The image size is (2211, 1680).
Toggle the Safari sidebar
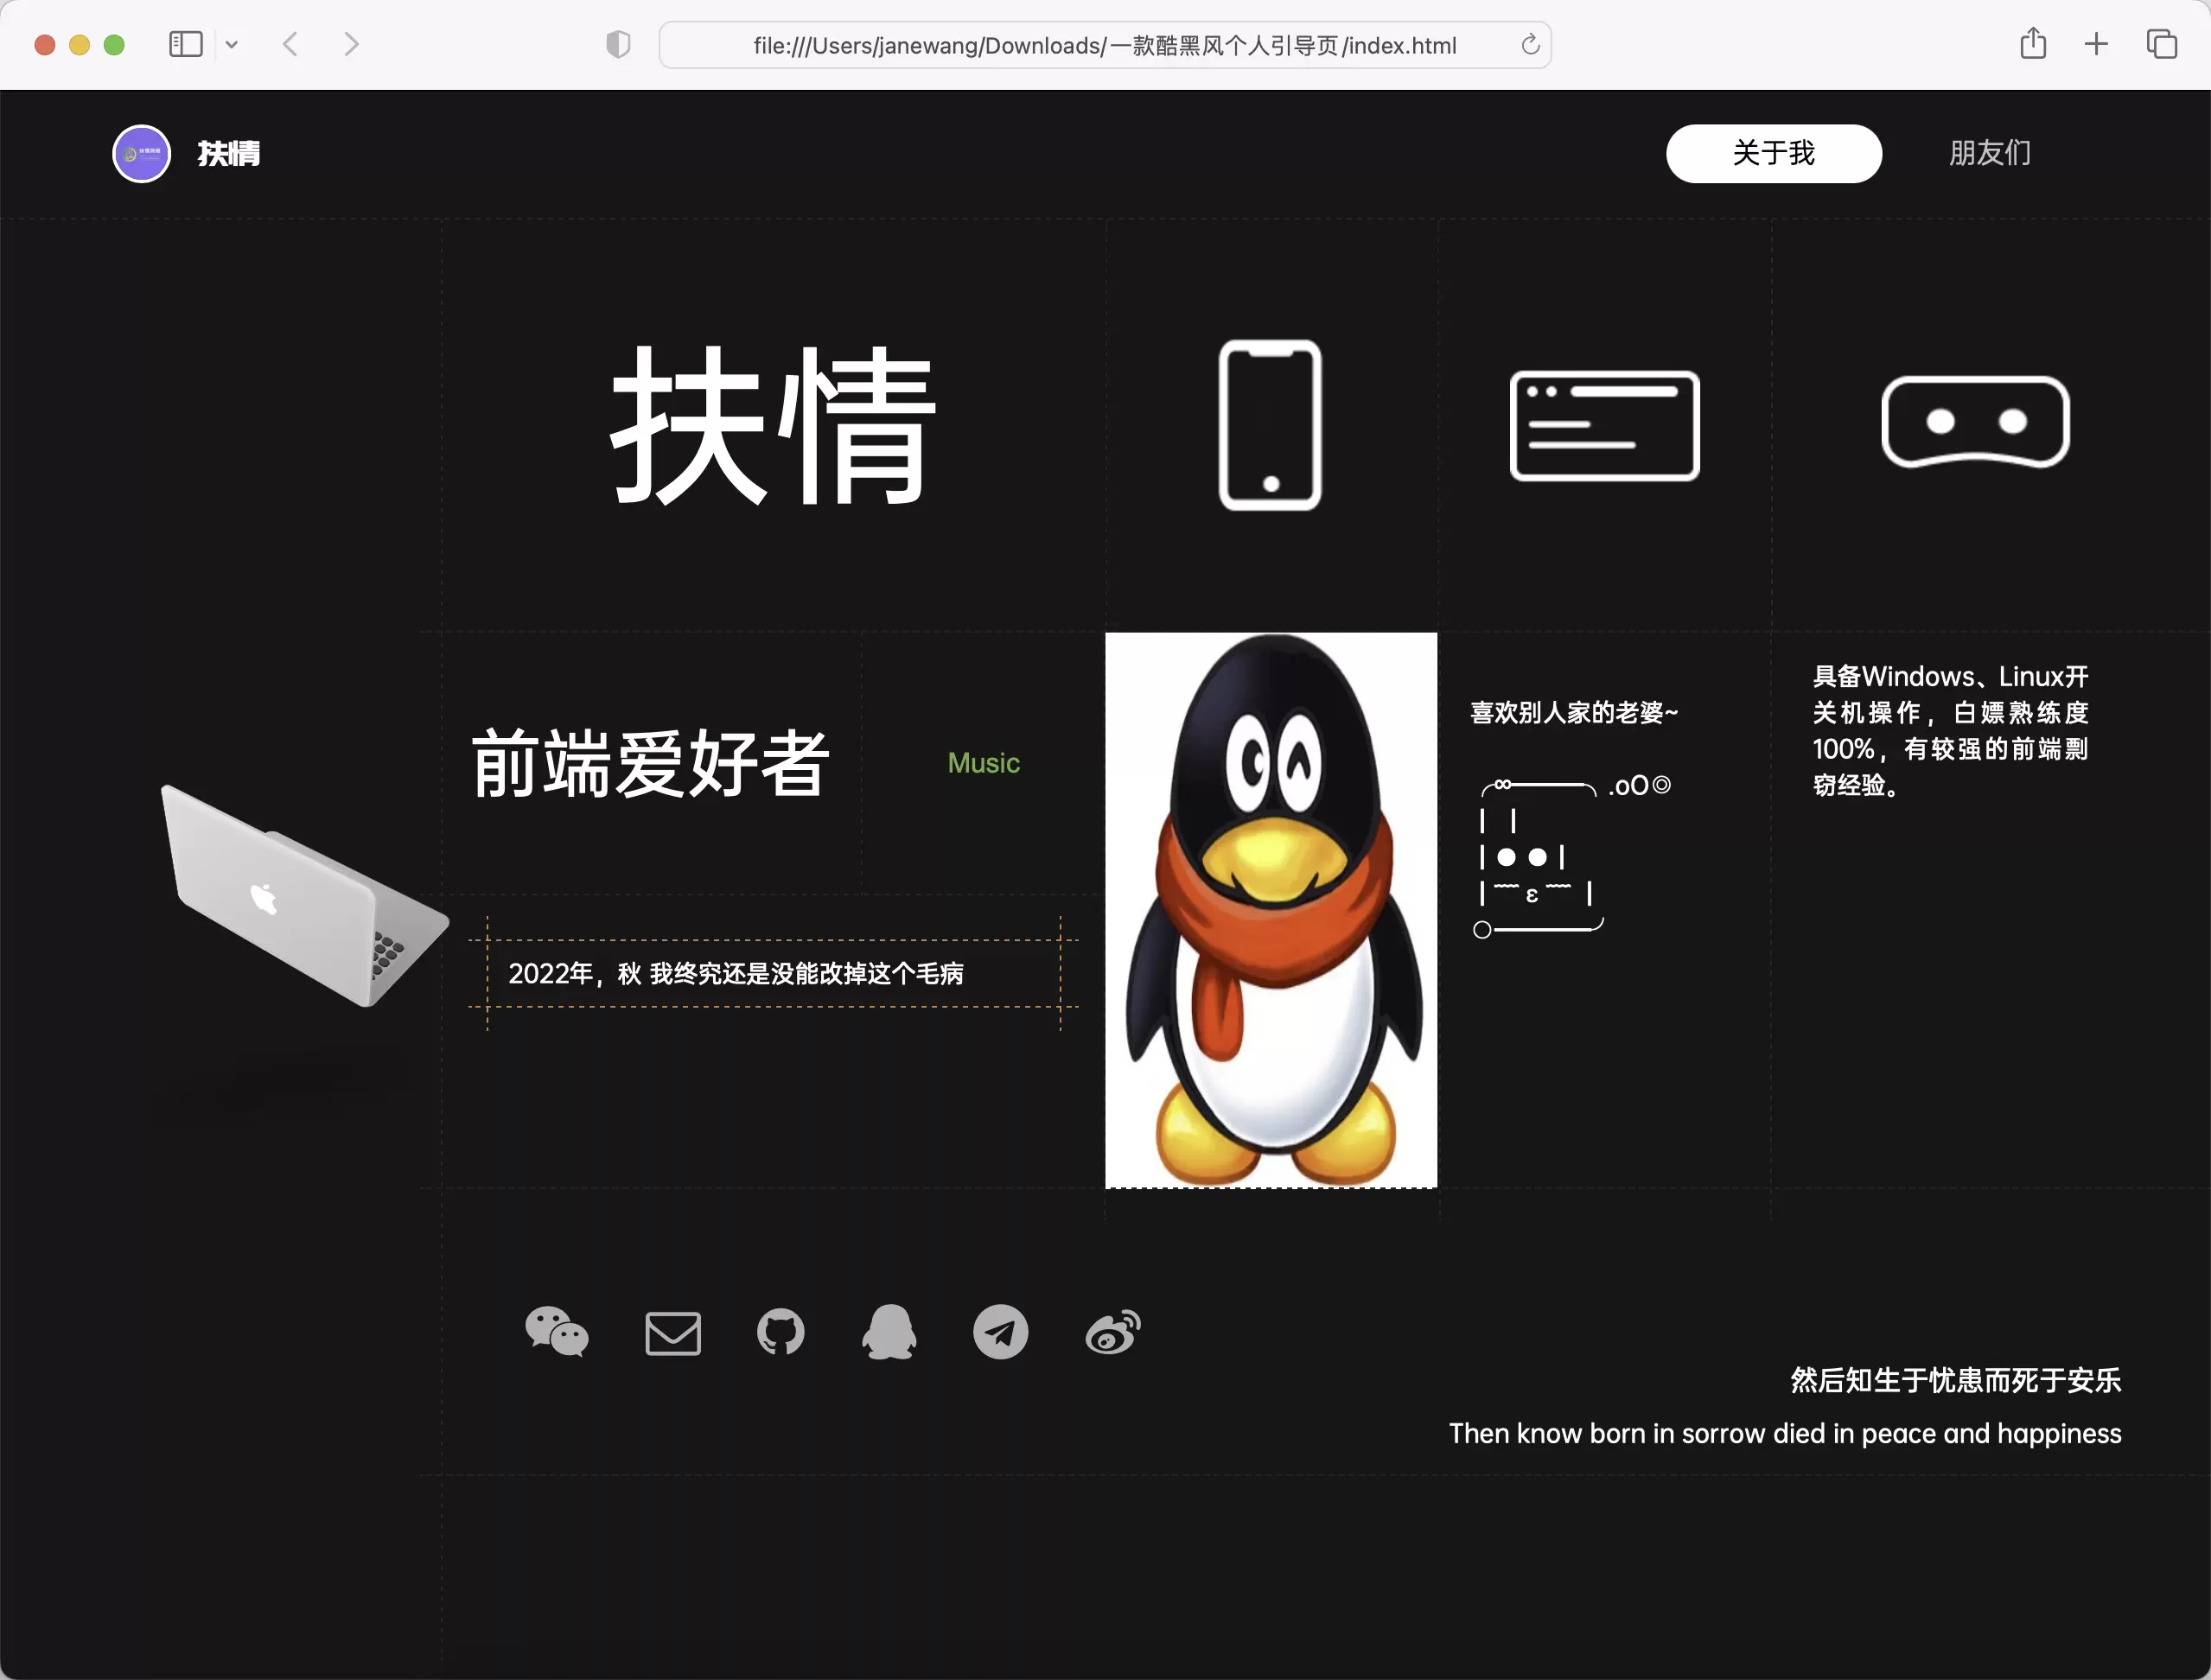(186, 44)
